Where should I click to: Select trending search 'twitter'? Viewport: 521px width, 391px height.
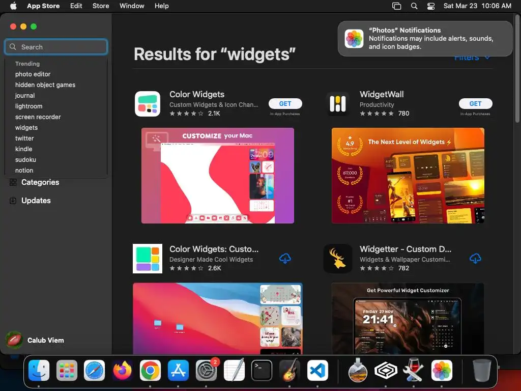point(24,138)
